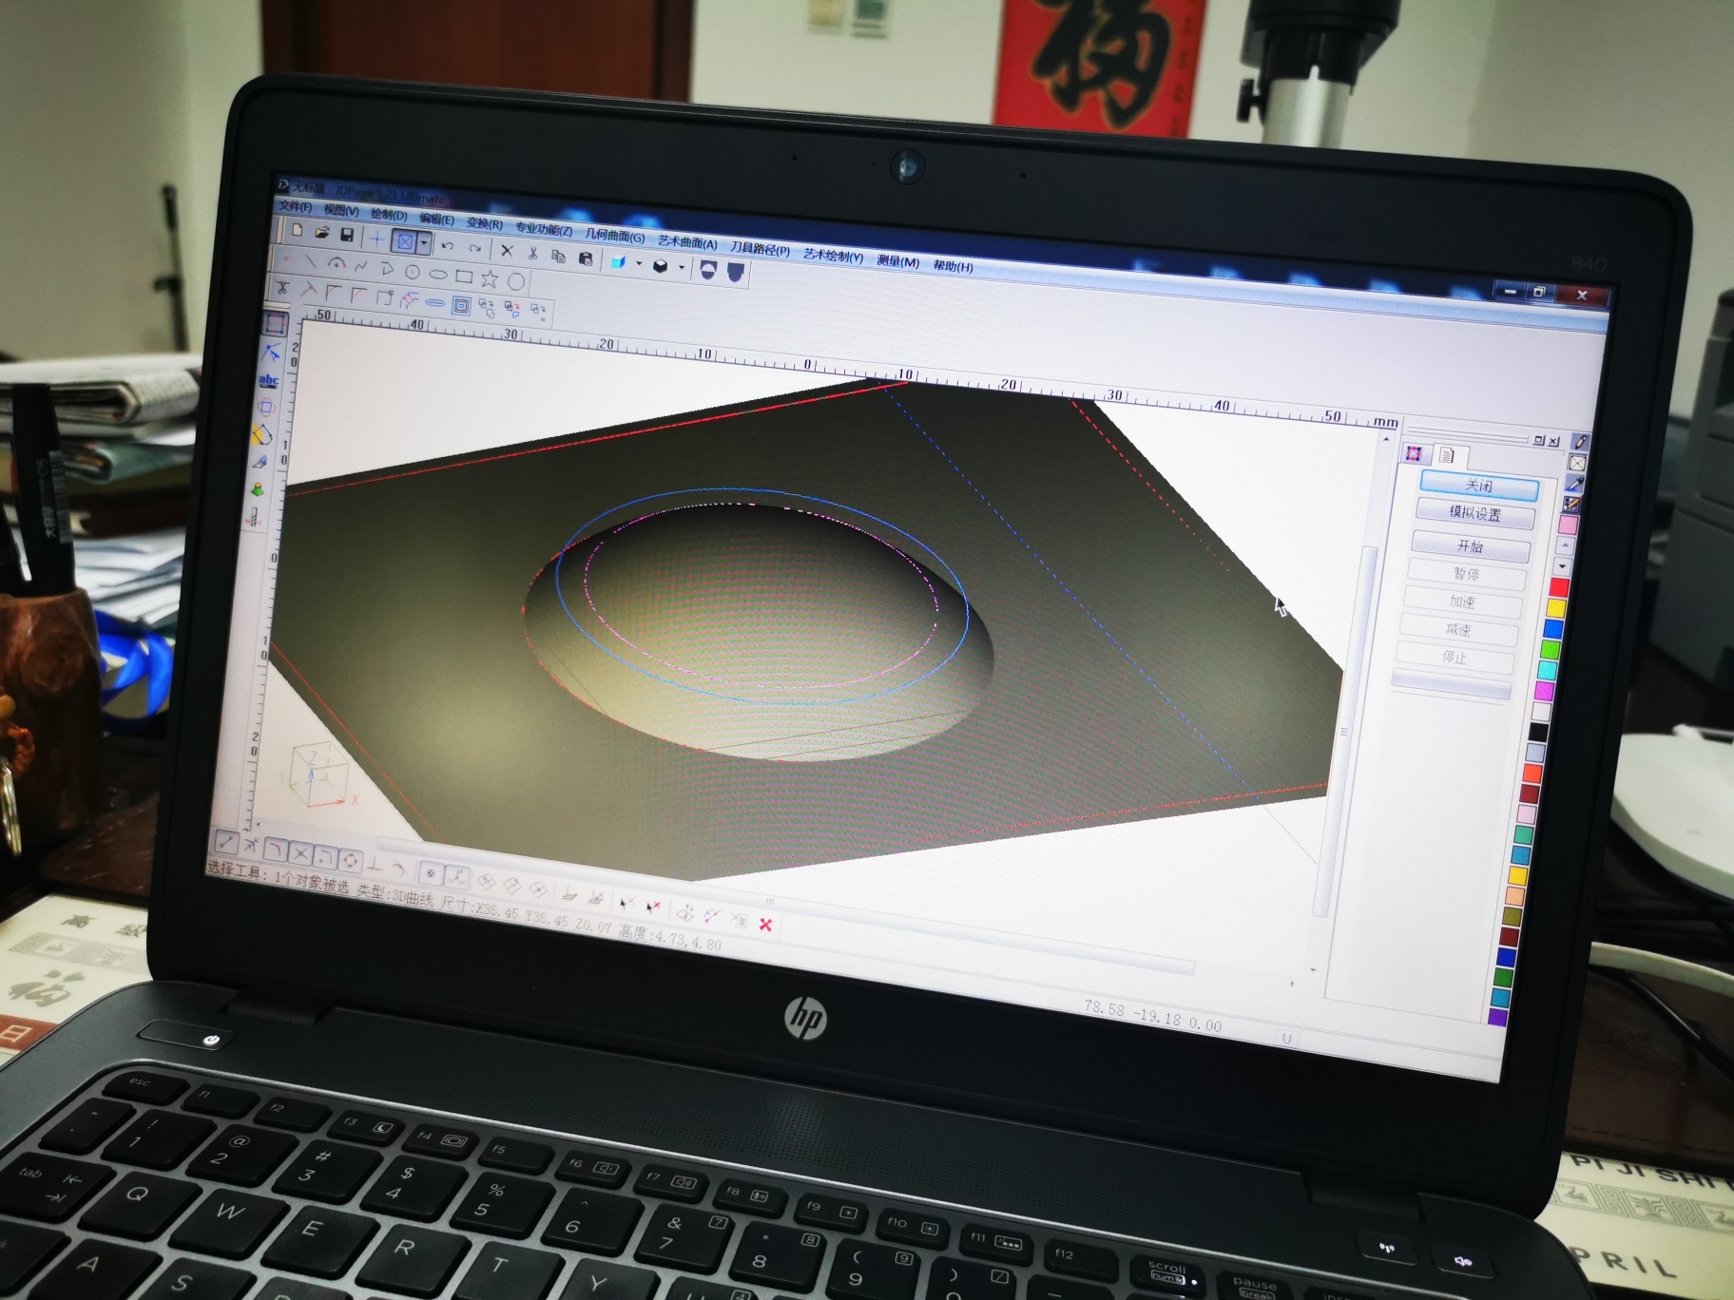Click the 加速 button
This screenshot has height=1300, width=1734.
[x=1462, y=602]
